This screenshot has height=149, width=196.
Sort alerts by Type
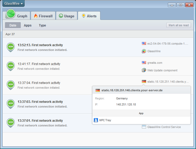pyautogui.click(x=42, y=25)
